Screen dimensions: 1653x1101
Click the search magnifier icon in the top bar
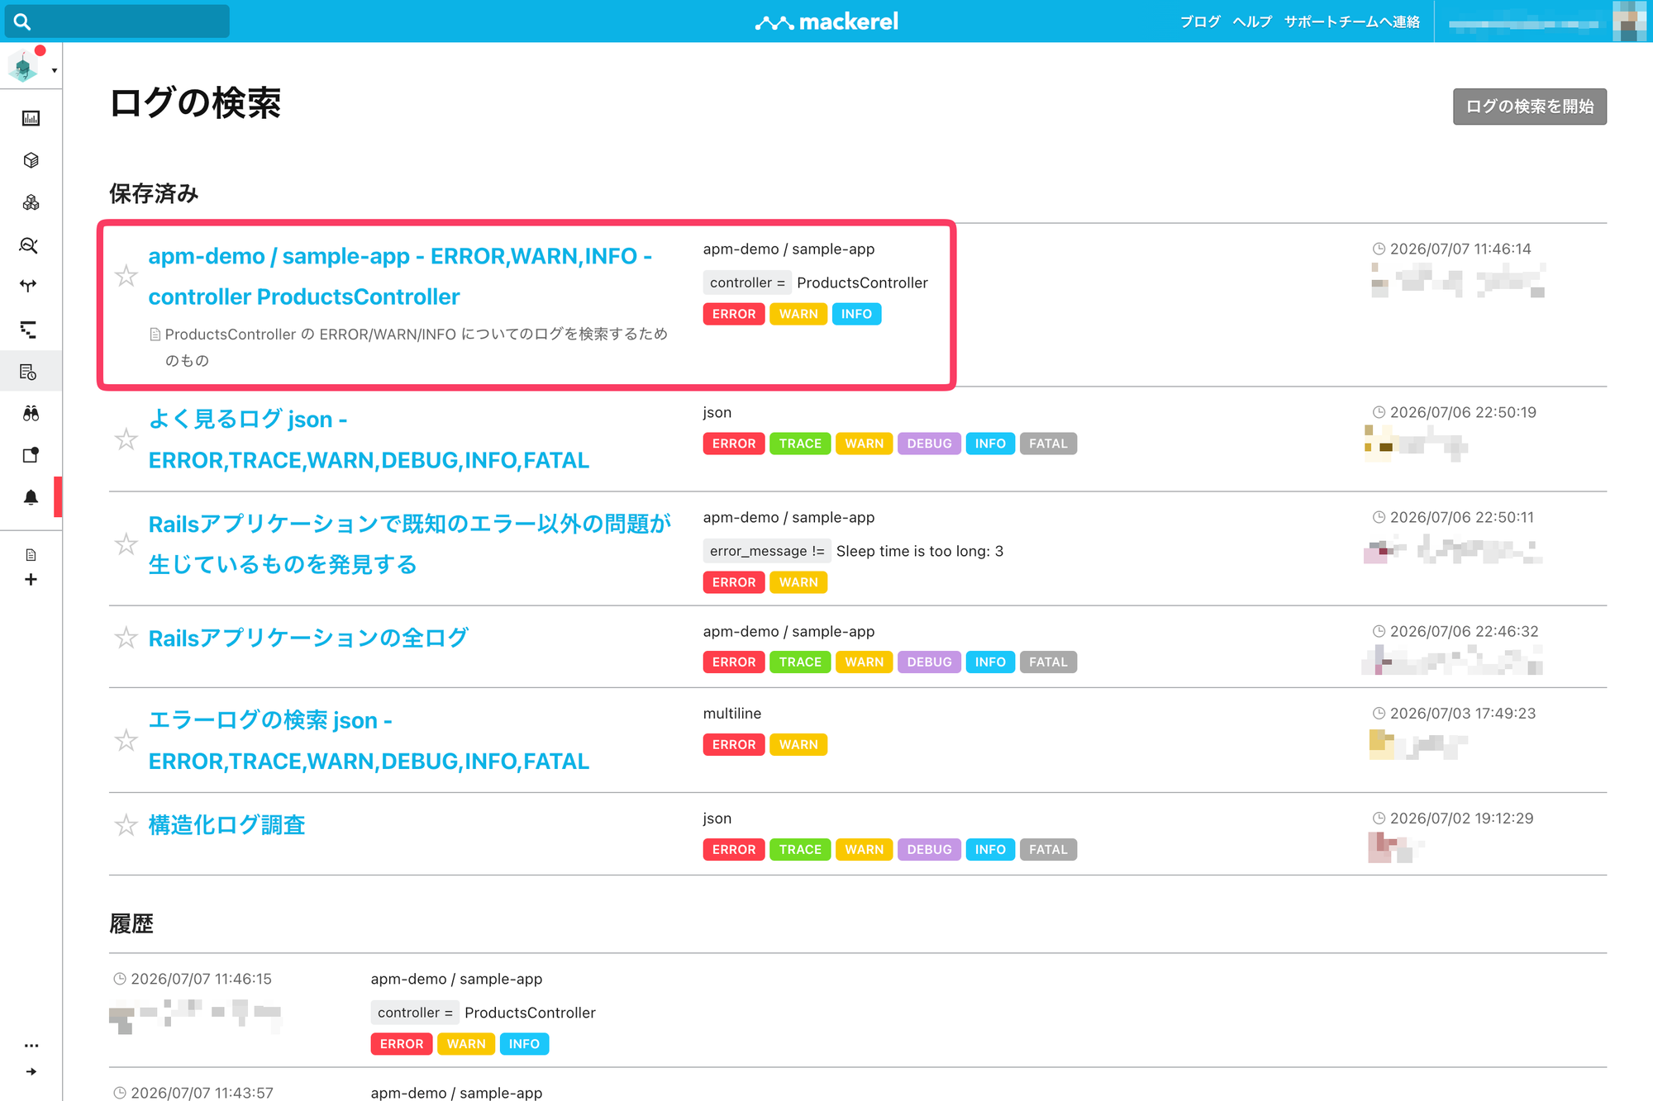(x=22, y=21)
